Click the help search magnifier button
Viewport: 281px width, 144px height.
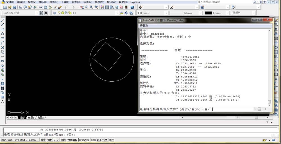click(x=255, y=2)
